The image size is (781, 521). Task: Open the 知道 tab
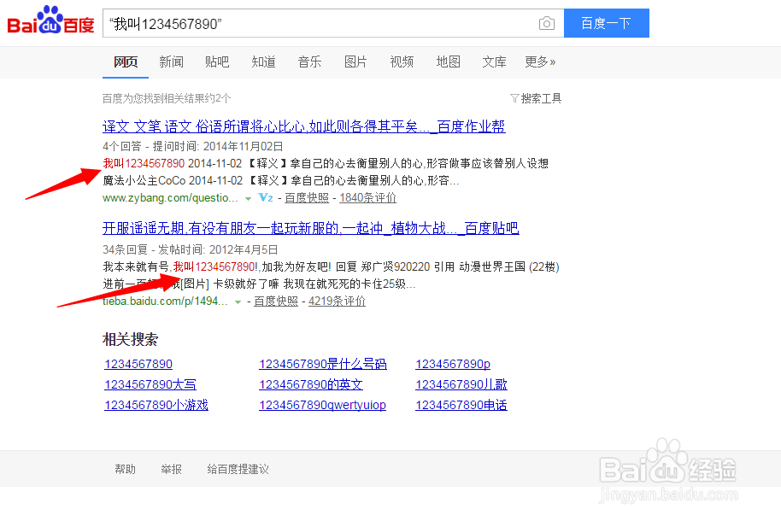coord(263,61)
